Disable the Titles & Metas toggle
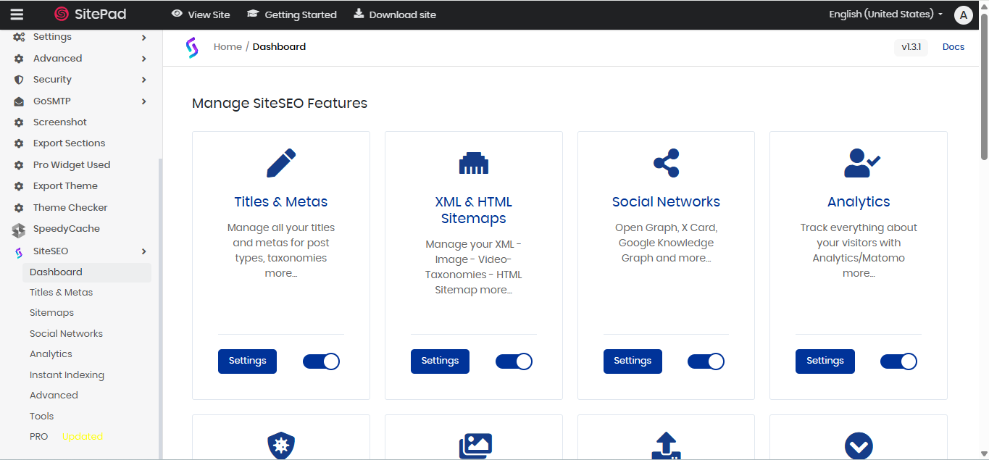The image size is (989, 460). coord(321,361)
